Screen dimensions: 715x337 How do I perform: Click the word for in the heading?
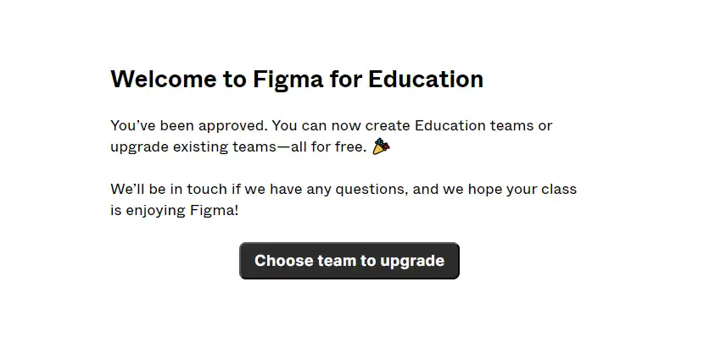(x=346, y=79)
